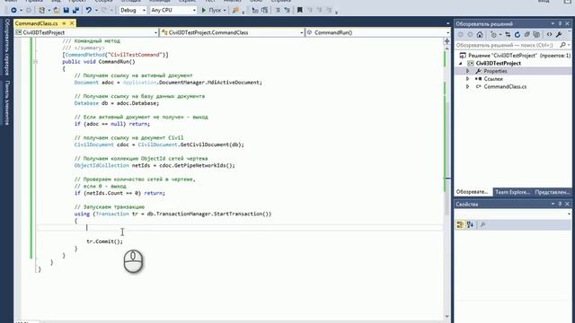Sync with active document in Solution Explorer

coord(508,35)
